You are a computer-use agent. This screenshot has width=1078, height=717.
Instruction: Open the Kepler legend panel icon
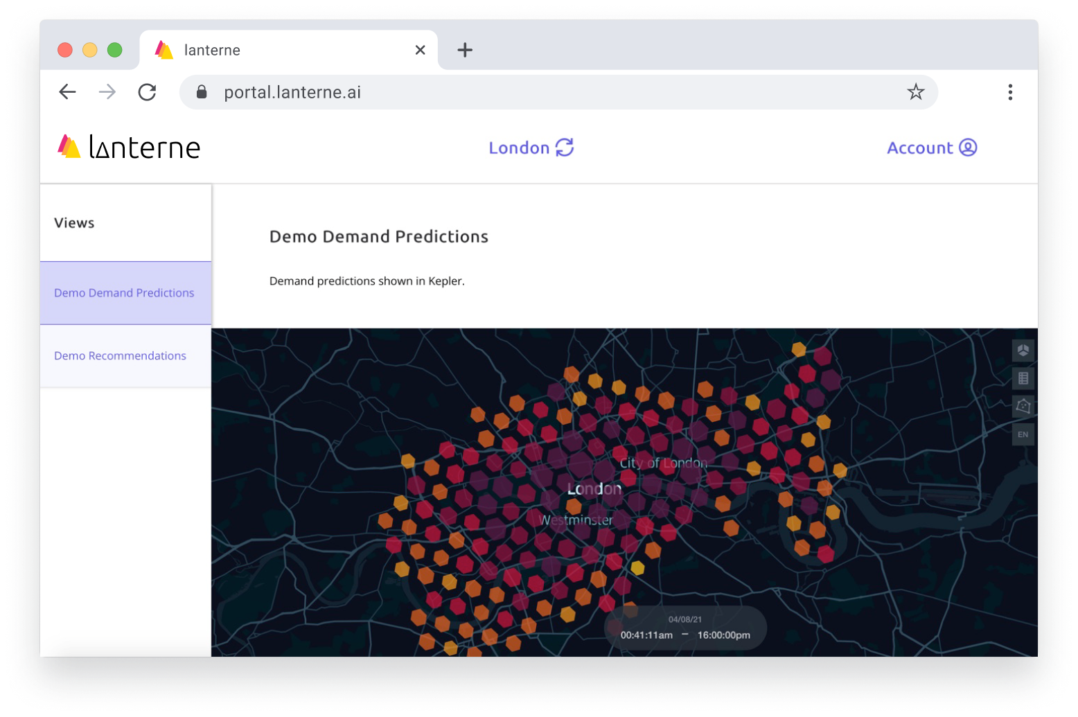coord(1023,378)
